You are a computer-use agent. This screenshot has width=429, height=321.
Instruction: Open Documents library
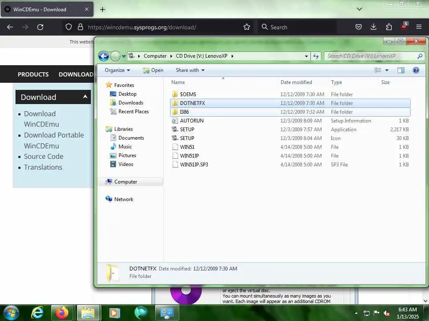131,138
